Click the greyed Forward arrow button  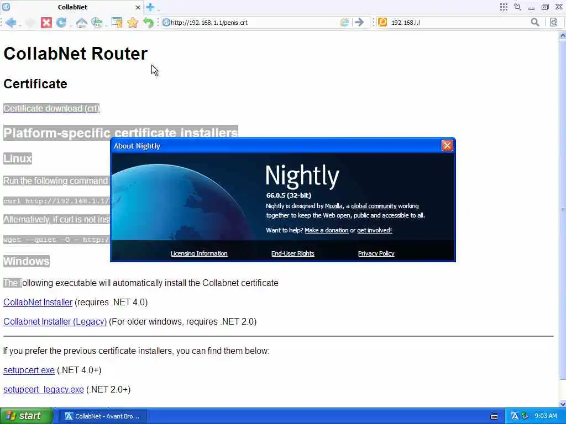(30, 22)
